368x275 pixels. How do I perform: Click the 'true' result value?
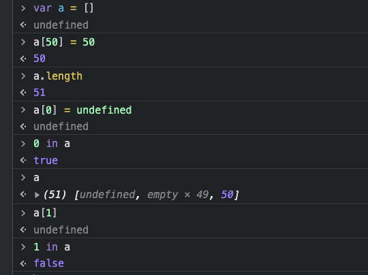46,161
